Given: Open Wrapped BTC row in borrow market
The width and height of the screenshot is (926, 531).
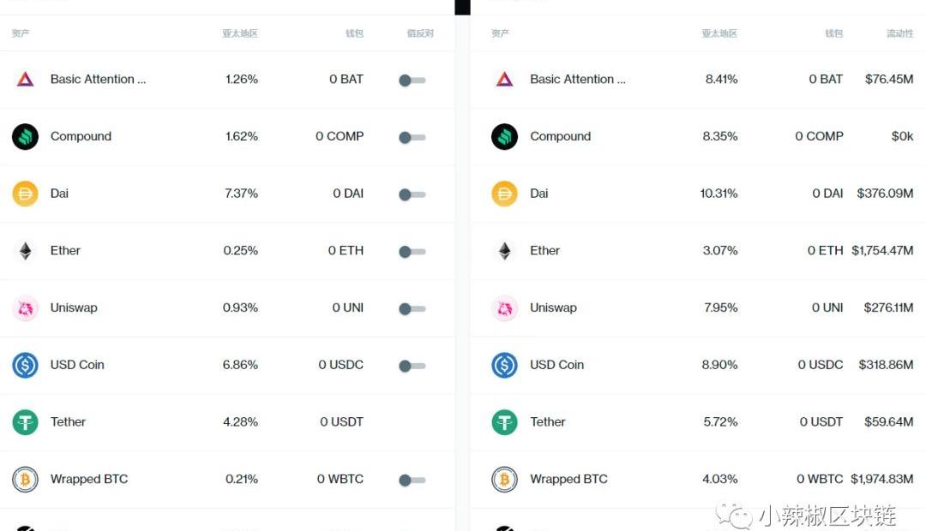Looking at the screenshot, I should (x=698, y=480).
